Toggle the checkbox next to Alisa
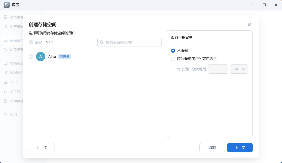282x163 pixels. 31,57
